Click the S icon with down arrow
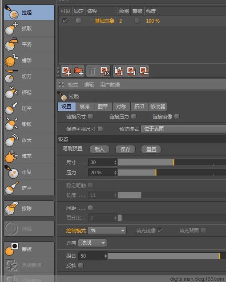226x282 pixels. [x=131, y=71]
